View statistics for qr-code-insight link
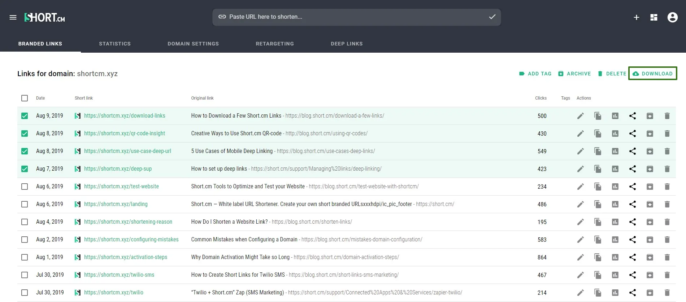Screen dimensions: 686x302 615,134
